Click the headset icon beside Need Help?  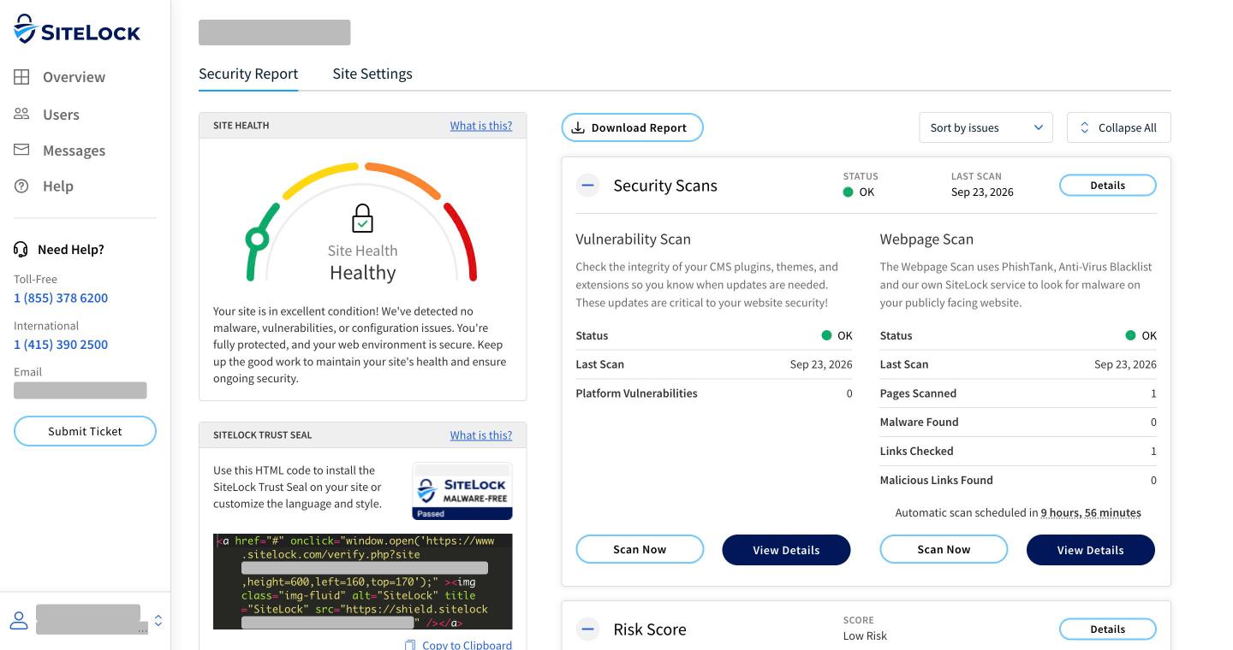click(21, 250)
